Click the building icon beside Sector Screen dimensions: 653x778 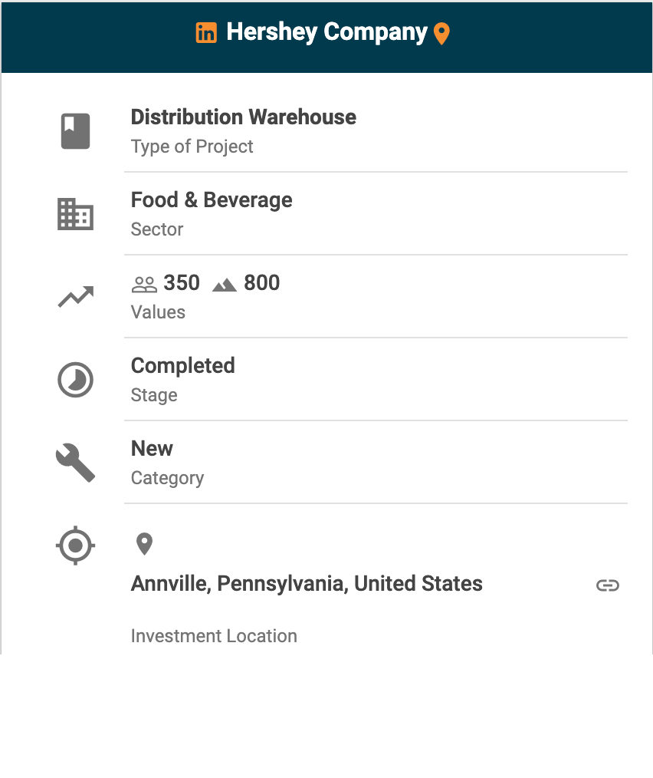75,214
